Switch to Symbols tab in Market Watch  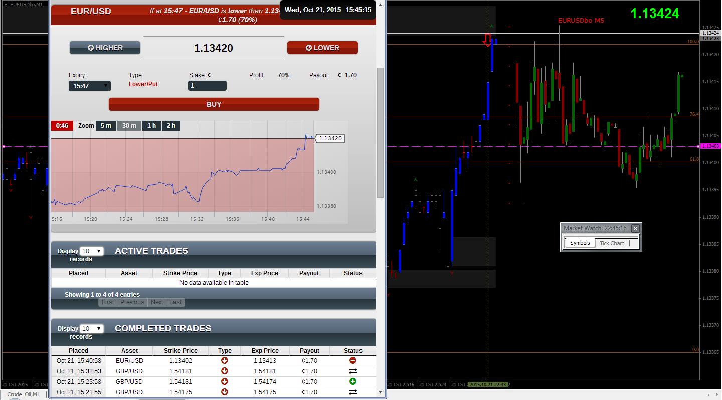pos(580,243)
